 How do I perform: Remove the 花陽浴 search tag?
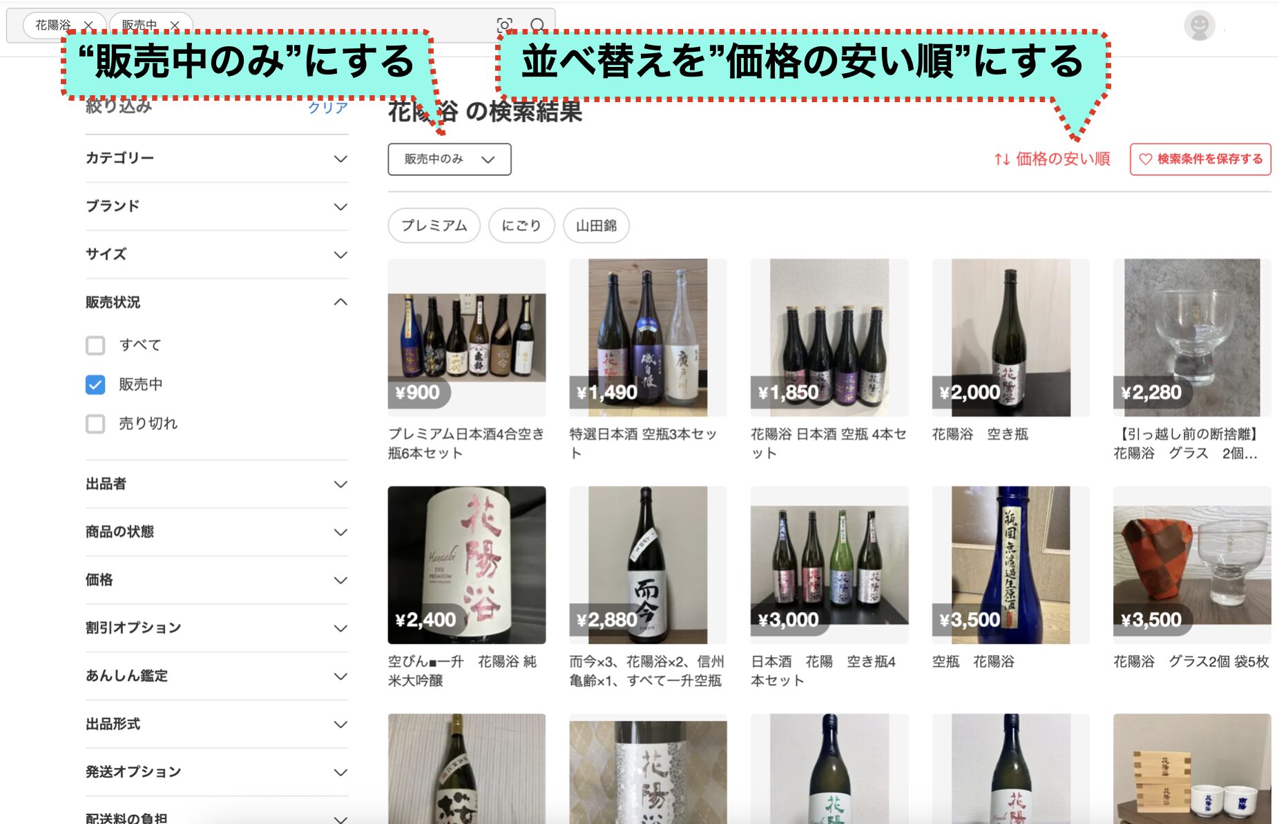[x=88, y=26]
